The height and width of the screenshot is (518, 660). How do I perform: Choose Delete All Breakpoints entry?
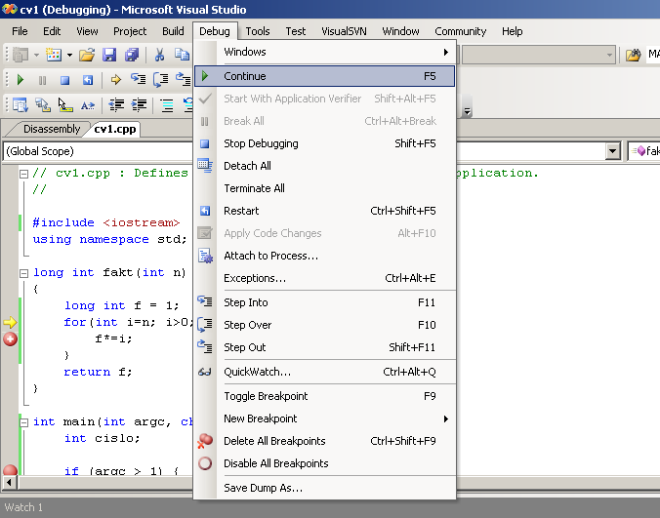coord(324,441)
